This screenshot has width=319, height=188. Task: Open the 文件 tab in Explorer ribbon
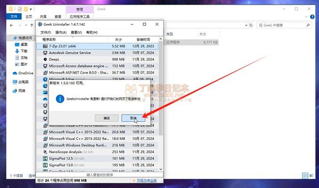tap(14, 16)
